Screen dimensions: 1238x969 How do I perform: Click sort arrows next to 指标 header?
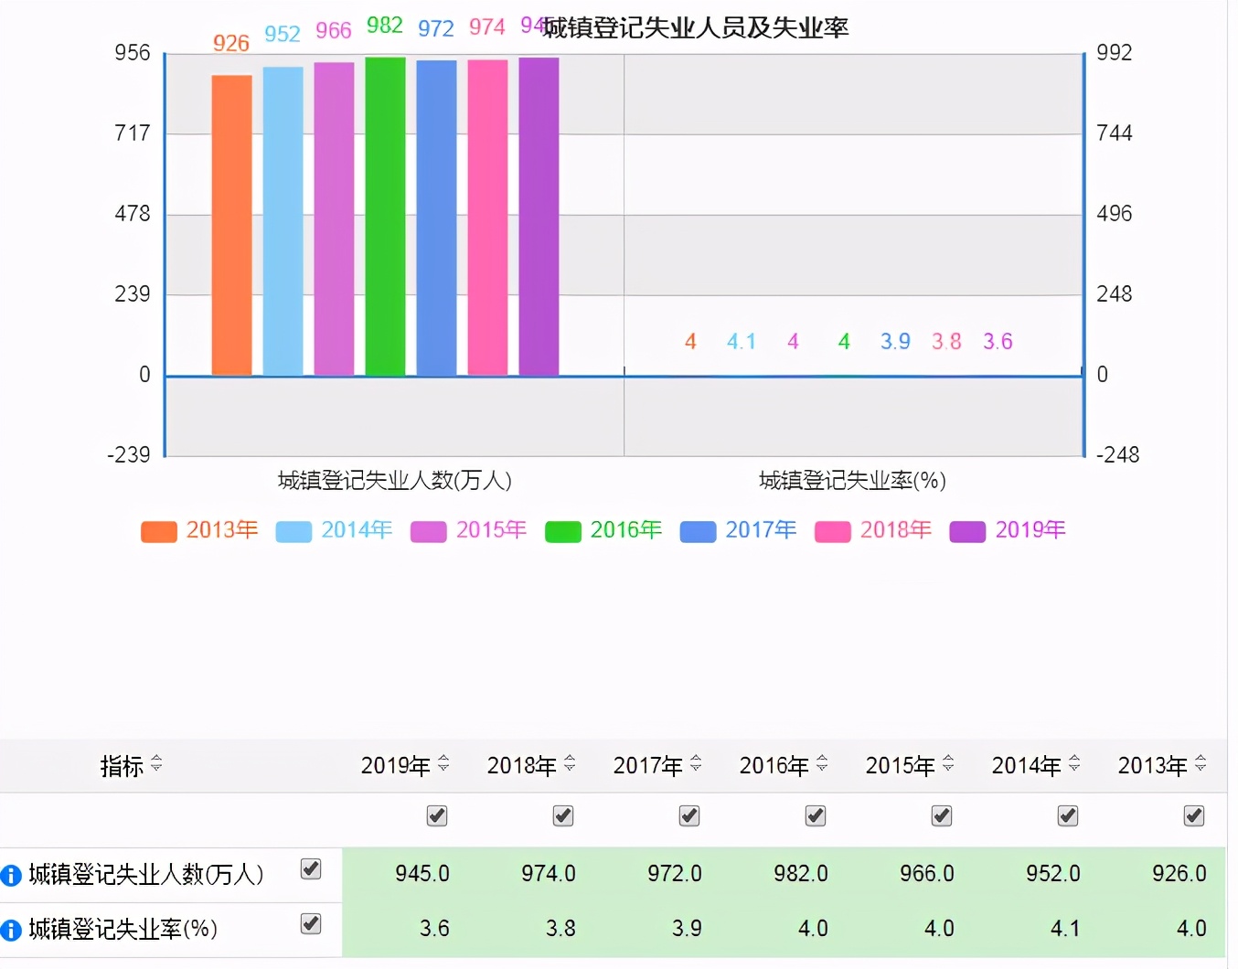pos(156,763)
